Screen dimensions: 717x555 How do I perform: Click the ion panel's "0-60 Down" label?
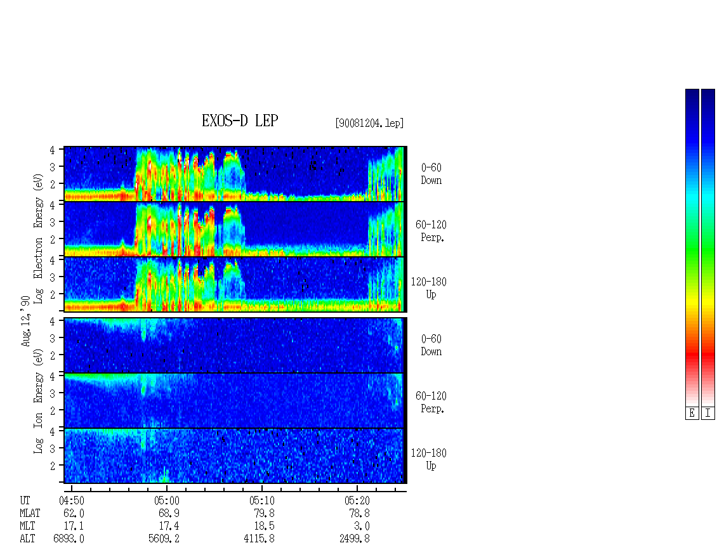pos(431,345)
